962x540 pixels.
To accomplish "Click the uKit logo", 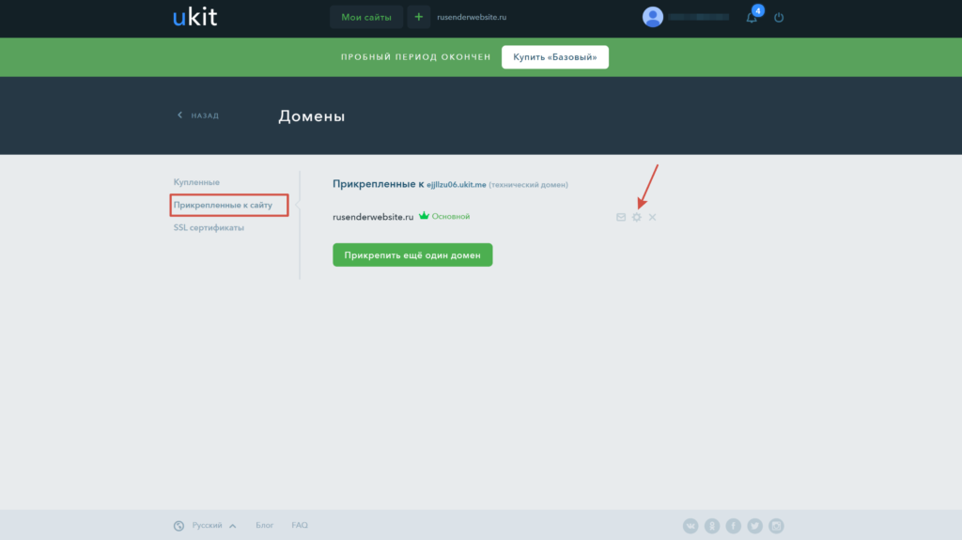I will 194,17.
